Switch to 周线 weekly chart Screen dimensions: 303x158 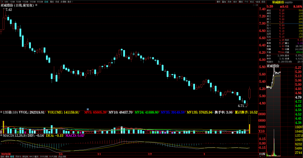tap(52, 2)
